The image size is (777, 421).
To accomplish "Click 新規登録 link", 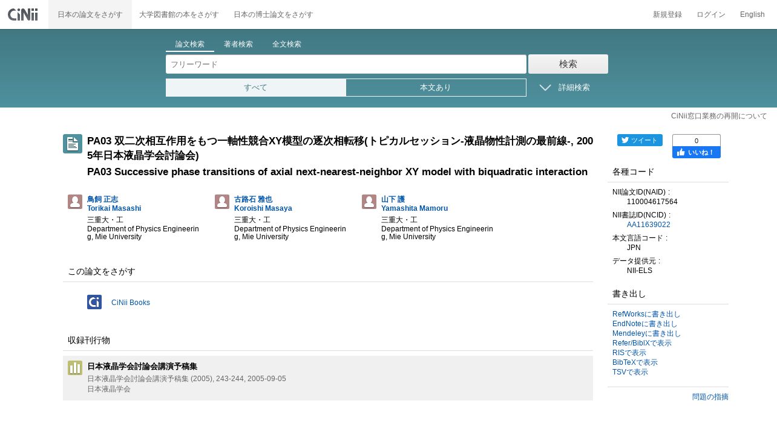I will point(667,14).
